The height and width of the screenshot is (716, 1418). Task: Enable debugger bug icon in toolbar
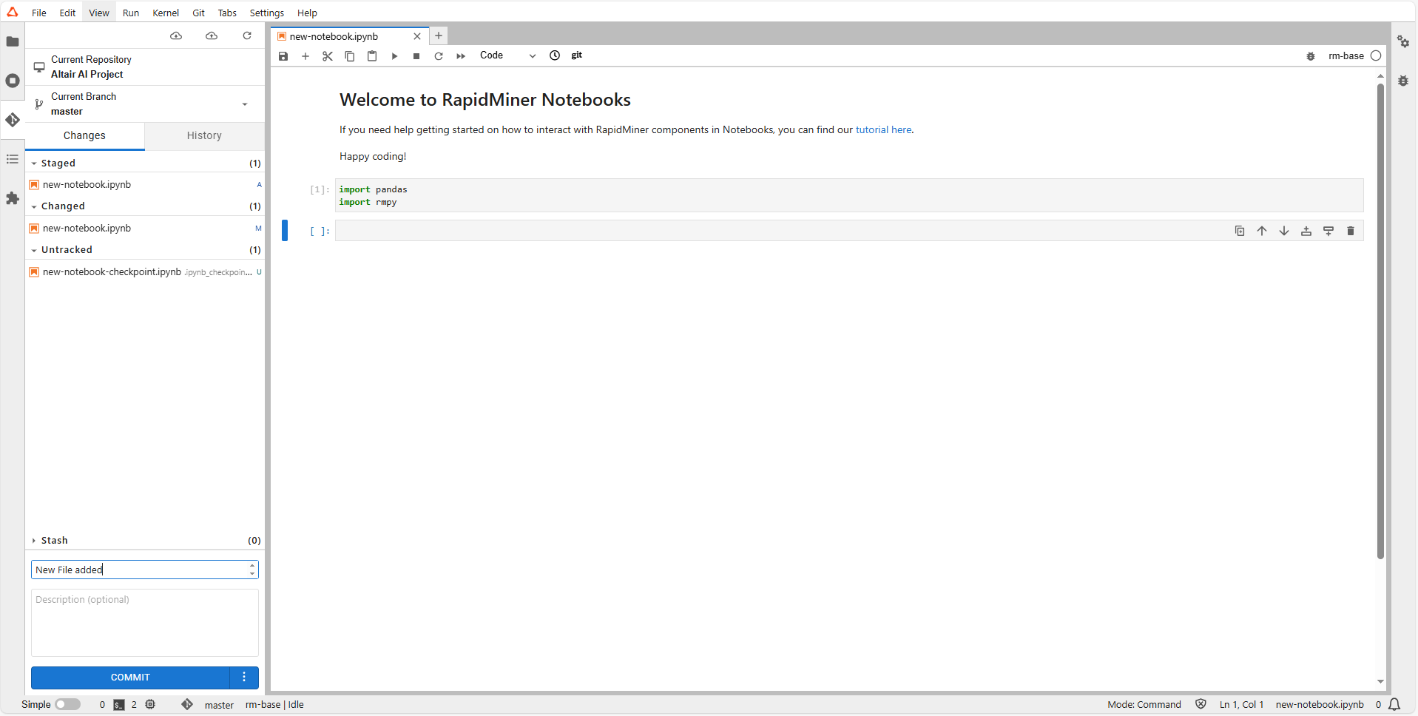[x=1311, y=56]
